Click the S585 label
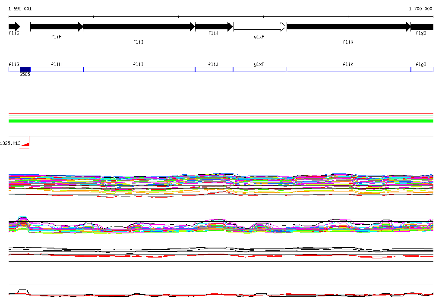Image resolution: width=442 pixels, height=308 pixels. click(25, 74)
